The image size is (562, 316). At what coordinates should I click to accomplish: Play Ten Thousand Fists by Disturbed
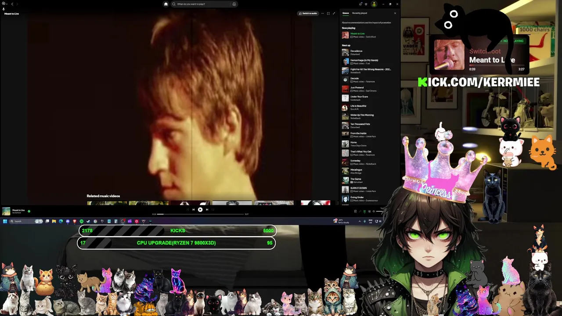pos(368,126)
